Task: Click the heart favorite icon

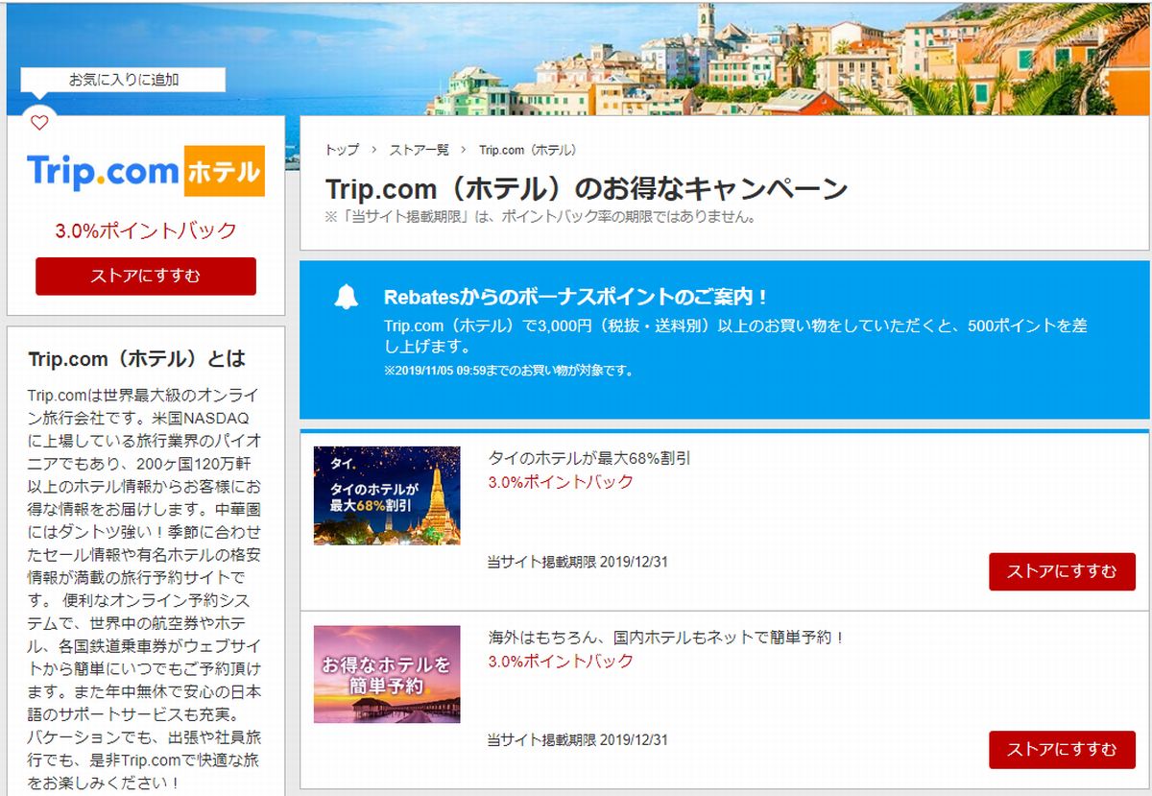Action: 39,123
